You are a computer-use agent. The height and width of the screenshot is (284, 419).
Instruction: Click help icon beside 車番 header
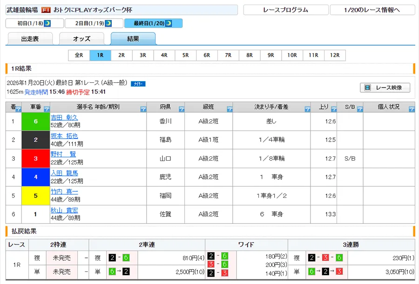point(47,109)
